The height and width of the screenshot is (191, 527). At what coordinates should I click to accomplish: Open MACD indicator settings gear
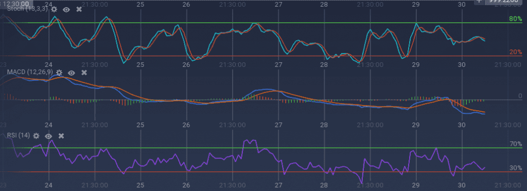[x=59, y=73]
